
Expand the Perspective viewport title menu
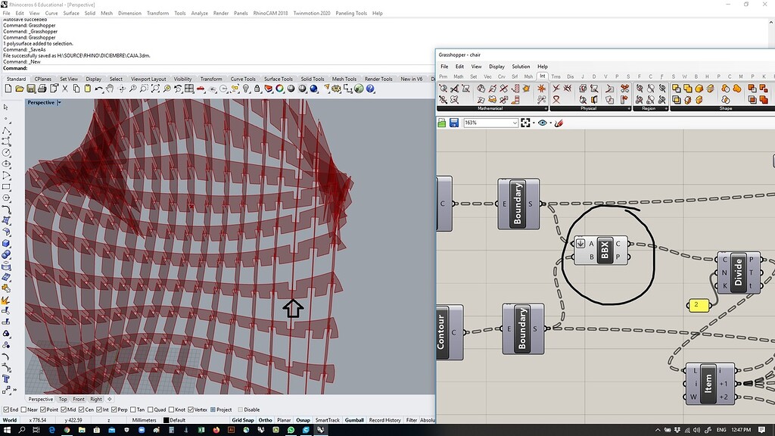pyautogui.click(x=59, y=102)
